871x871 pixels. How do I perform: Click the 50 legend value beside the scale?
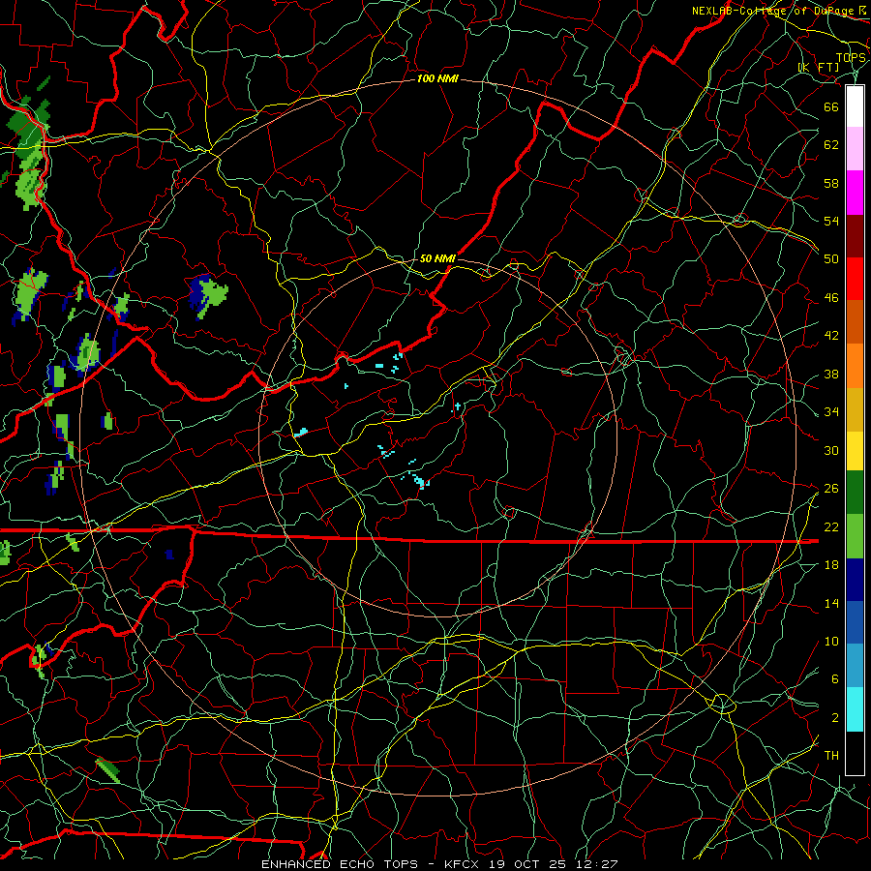831,258
